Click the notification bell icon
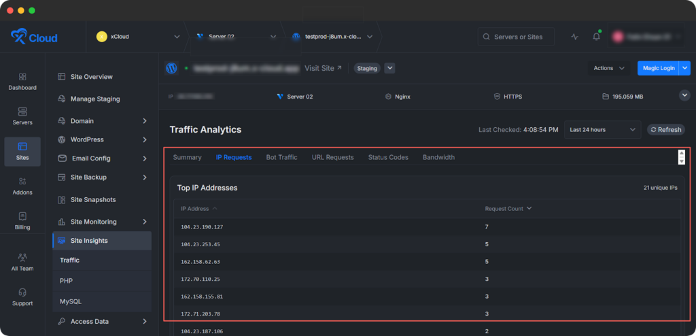 596,37
